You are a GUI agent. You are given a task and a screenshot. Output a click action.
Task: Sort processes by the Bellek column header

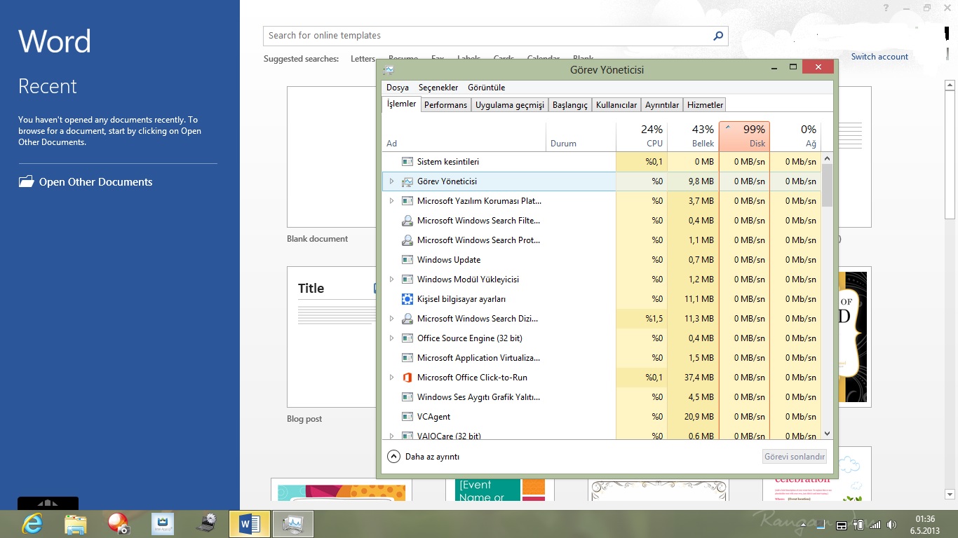(x=693, y=136)
